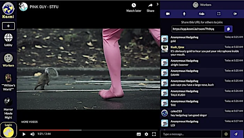Share the video

150,8
